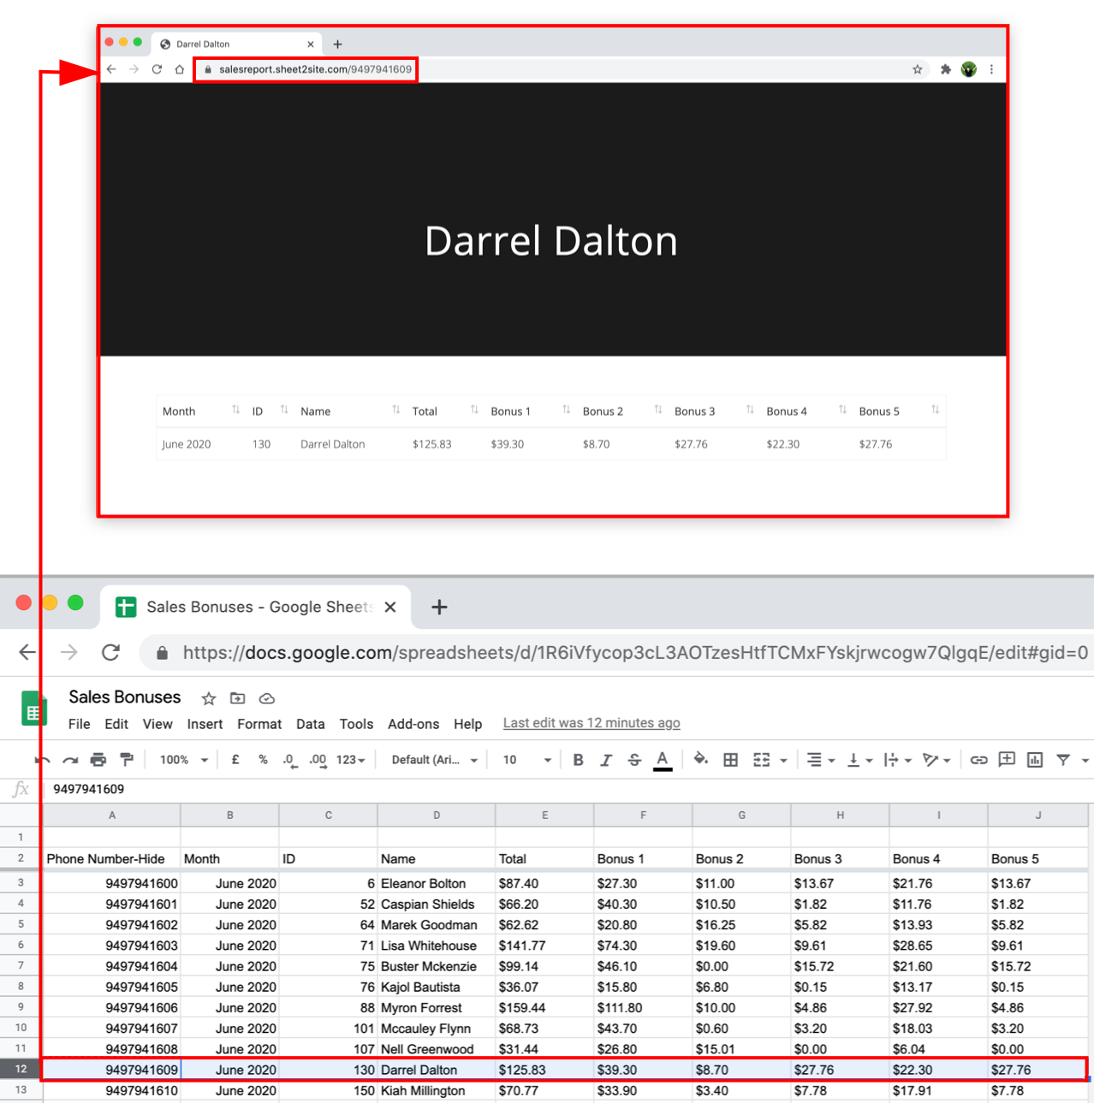
Task: Select the cell containing Darrel Dalton in the sheet
Action: coord(436,1070)
